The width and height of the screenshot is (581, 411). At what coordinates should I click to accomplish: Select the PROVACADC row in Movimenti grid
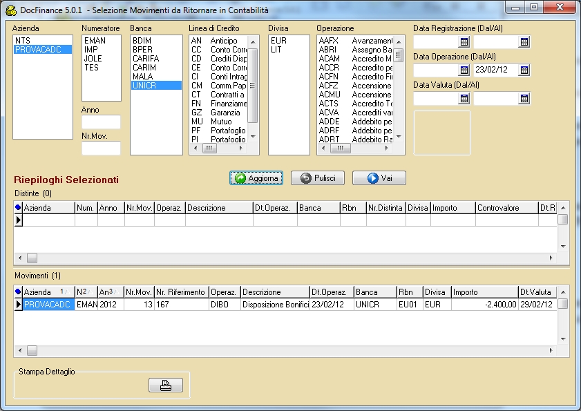point(47,304)
